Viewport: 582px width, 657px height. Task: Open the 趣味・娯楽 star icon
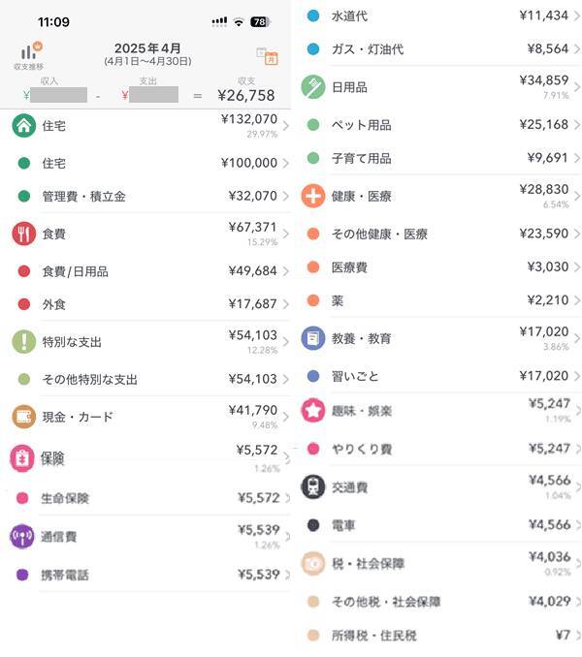pyautogui.click(x=312, y=411)
